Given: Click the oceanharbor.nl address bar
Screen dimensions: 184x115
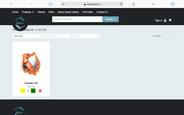Looking at the screenshot, I should pyautogui.click(x=92, y=4).
